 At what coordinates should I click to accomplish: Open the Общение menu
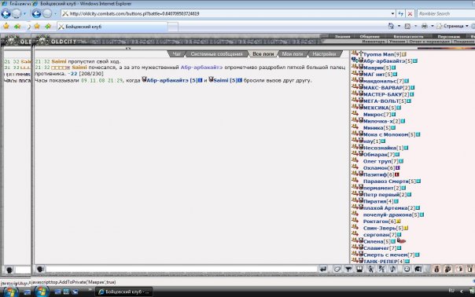pyautogui.click(x=370, y=36)
